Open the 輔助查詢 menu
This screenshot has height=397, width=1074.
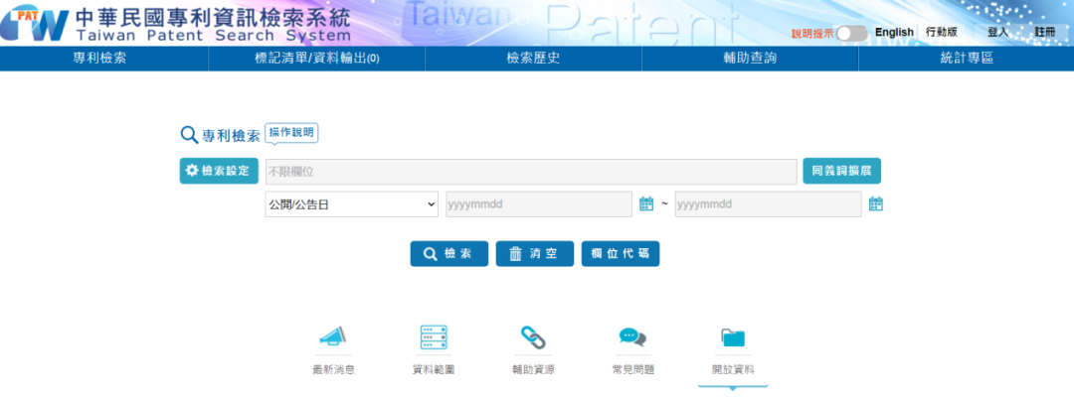[750, 59]
